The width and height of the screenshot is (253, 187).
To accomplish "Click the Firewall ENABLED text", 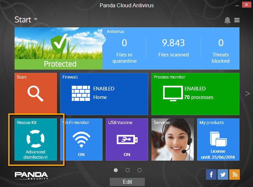I will coord(104,89).
